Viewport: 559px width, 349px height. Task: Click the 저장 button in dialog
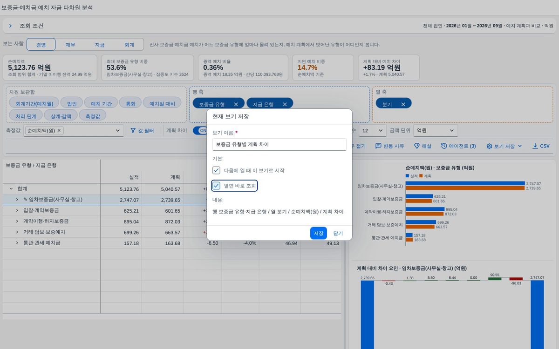click(x=319, y=233)
